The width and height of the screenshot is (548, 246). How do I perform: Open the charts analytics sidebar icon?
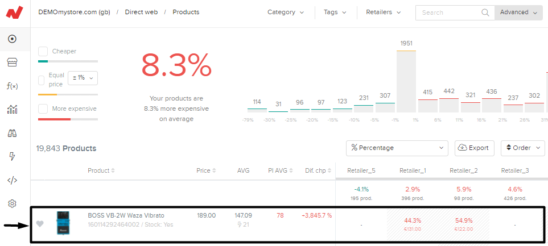[11, 110]
